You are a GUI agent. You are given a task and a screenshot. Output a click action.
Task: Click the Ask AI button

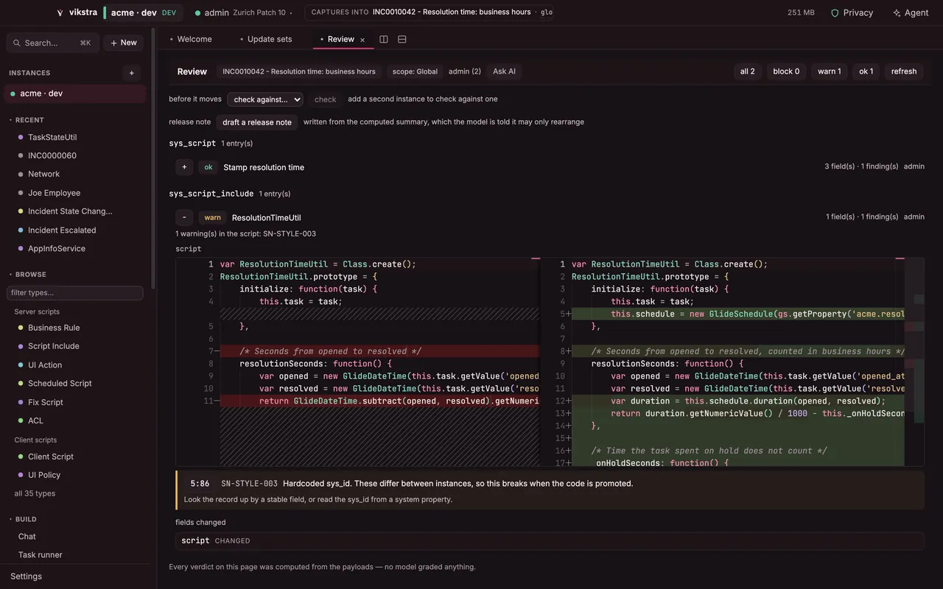pos(504,71)
